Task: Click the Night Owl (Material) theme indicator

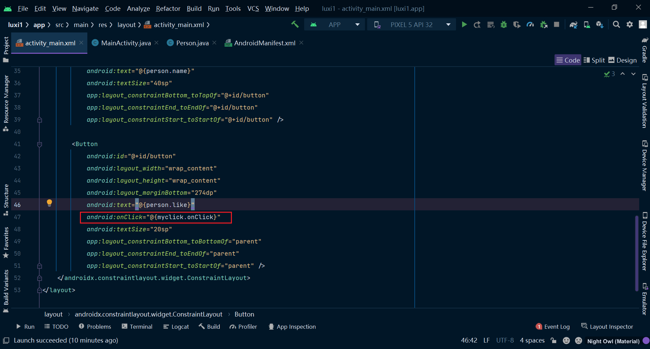Action: [x=613, y=341]
